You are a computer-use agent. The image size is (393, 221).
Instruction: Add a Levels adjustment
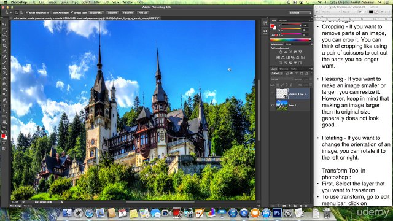[285, 52]
